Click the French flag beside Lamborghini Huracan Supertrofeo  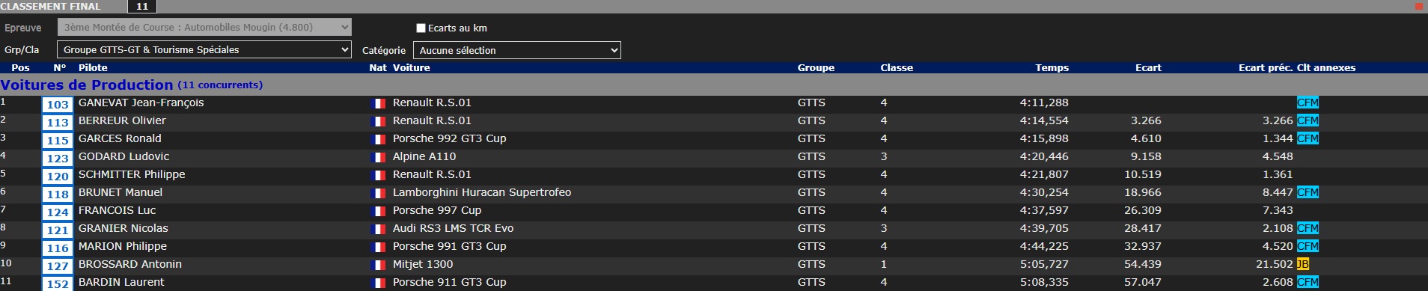tap(378, 194)
